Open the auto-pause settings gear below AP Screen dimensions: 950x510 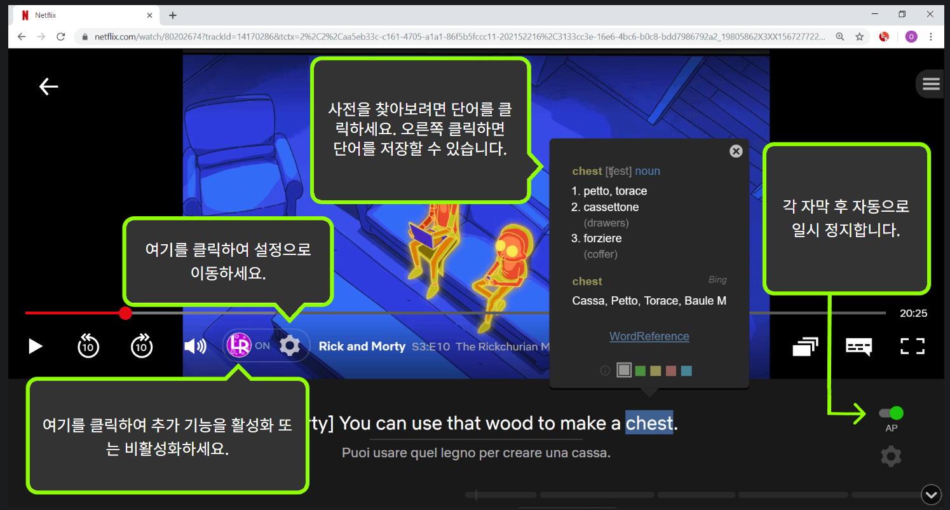point(890,456)
